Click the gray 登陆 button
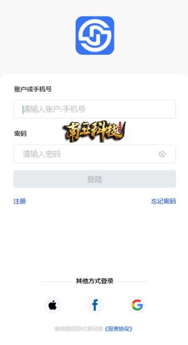Image resolution: width=188 pixels, height=345 pixels. [x=95, y=179]
